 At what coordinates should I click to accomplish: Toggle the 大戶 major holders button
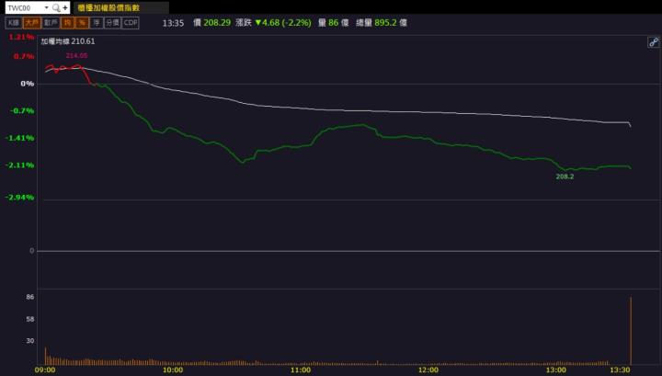[x=32, y=23]
